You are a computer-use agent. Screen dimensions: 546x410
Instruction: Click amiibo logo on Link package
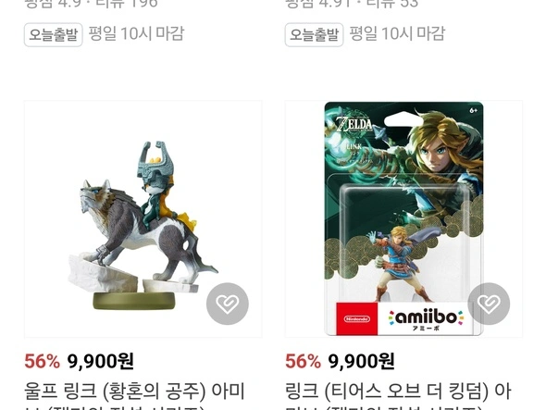click(x=427, y=319)
